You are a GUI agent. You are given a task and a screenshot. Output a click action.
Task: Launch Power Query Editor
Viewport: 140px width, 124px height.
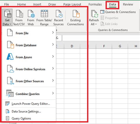pyautogui.click(x=29, y=104)
